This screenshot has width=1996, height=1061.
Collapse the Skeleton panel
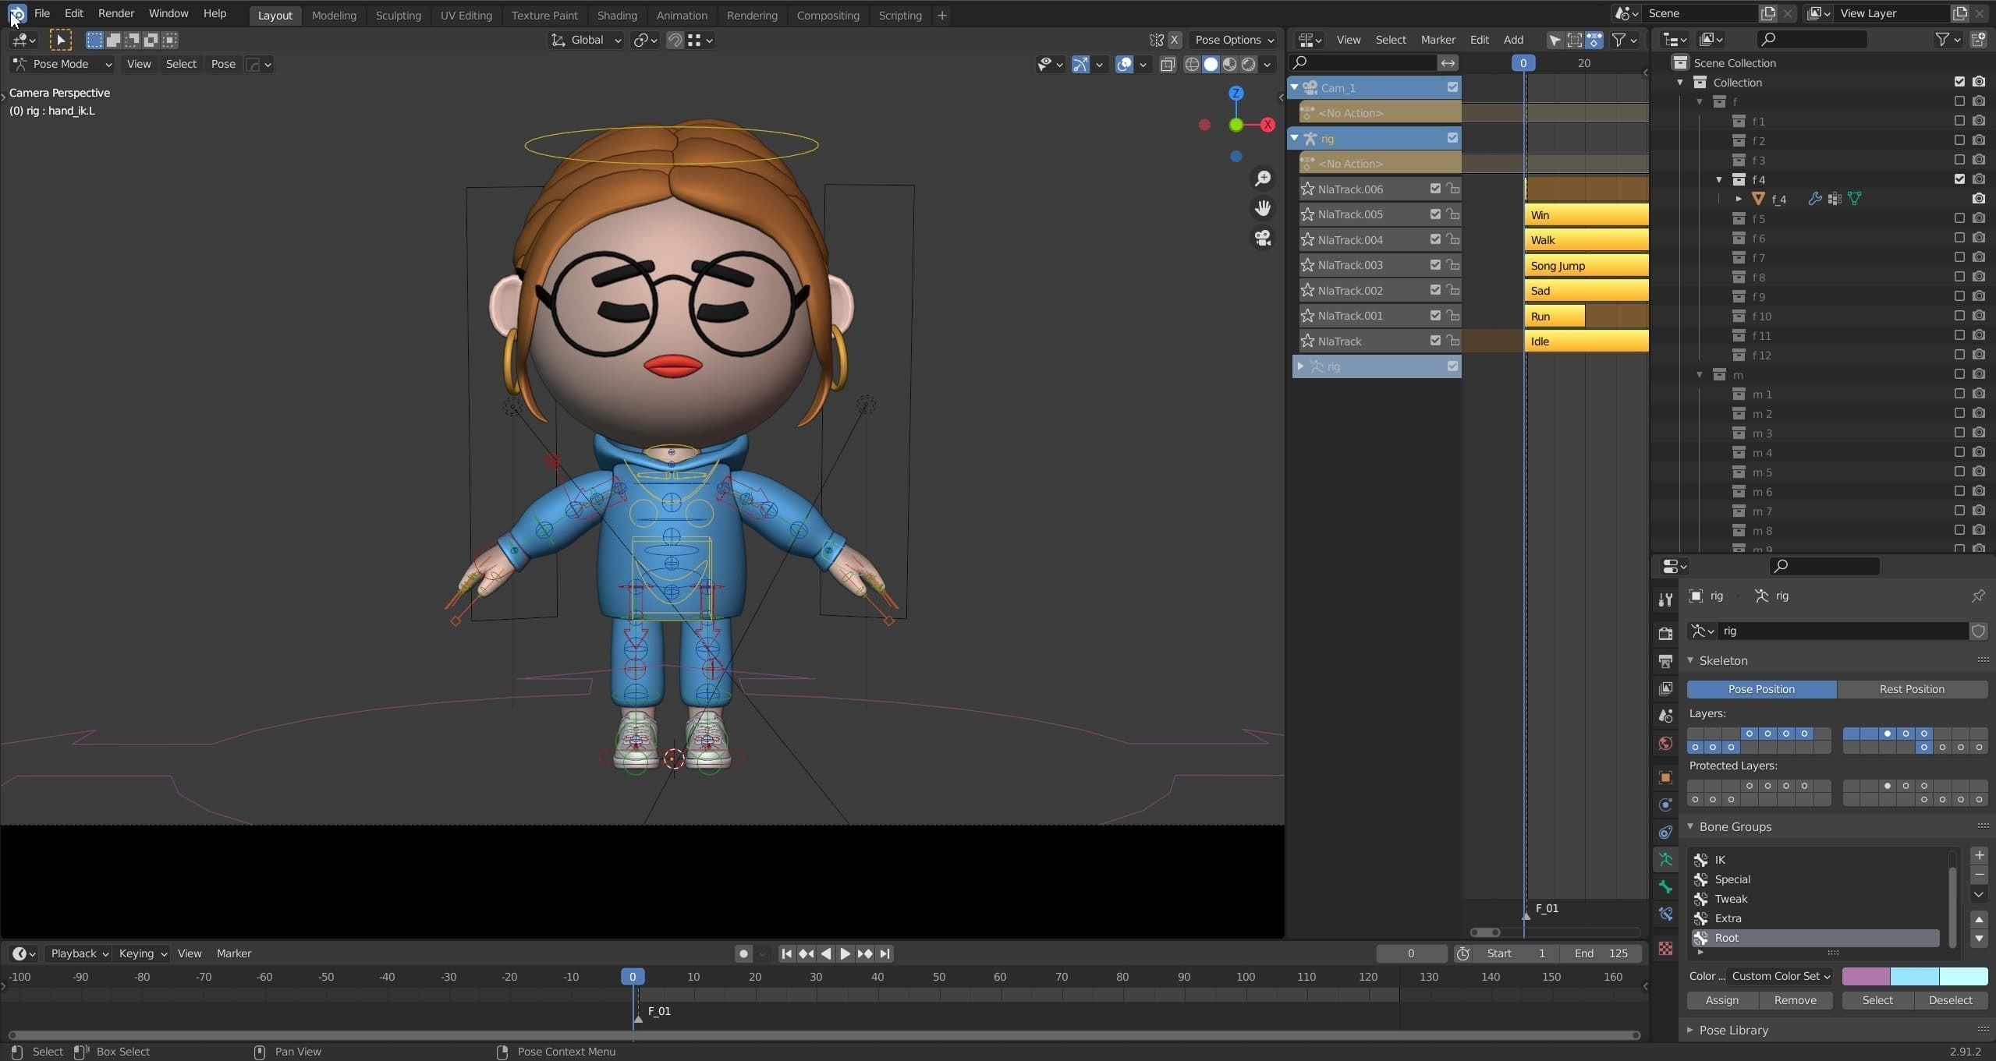[1690, 660]
